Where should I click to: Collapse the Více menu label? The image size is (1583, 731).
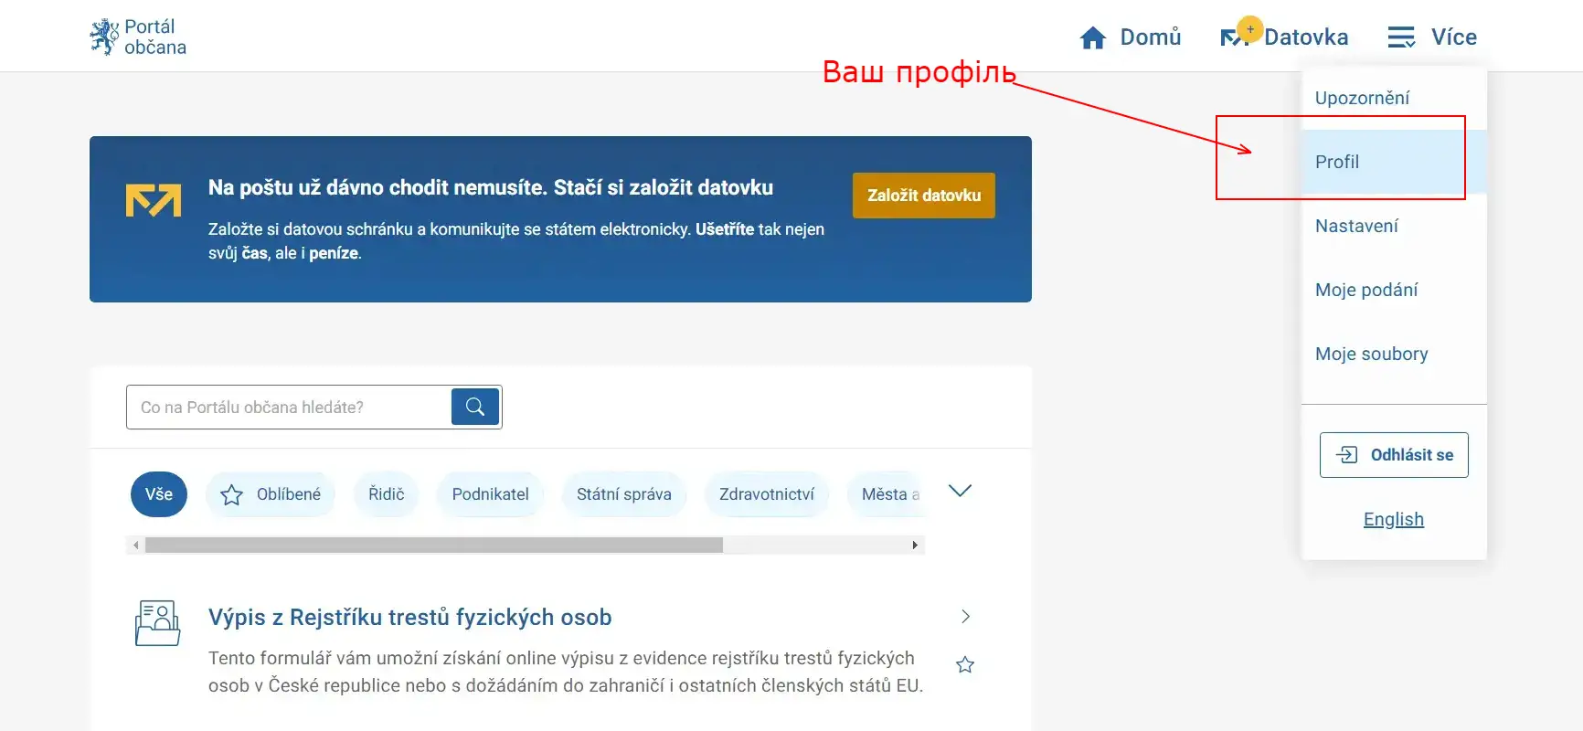click(x=1453, y=37)
